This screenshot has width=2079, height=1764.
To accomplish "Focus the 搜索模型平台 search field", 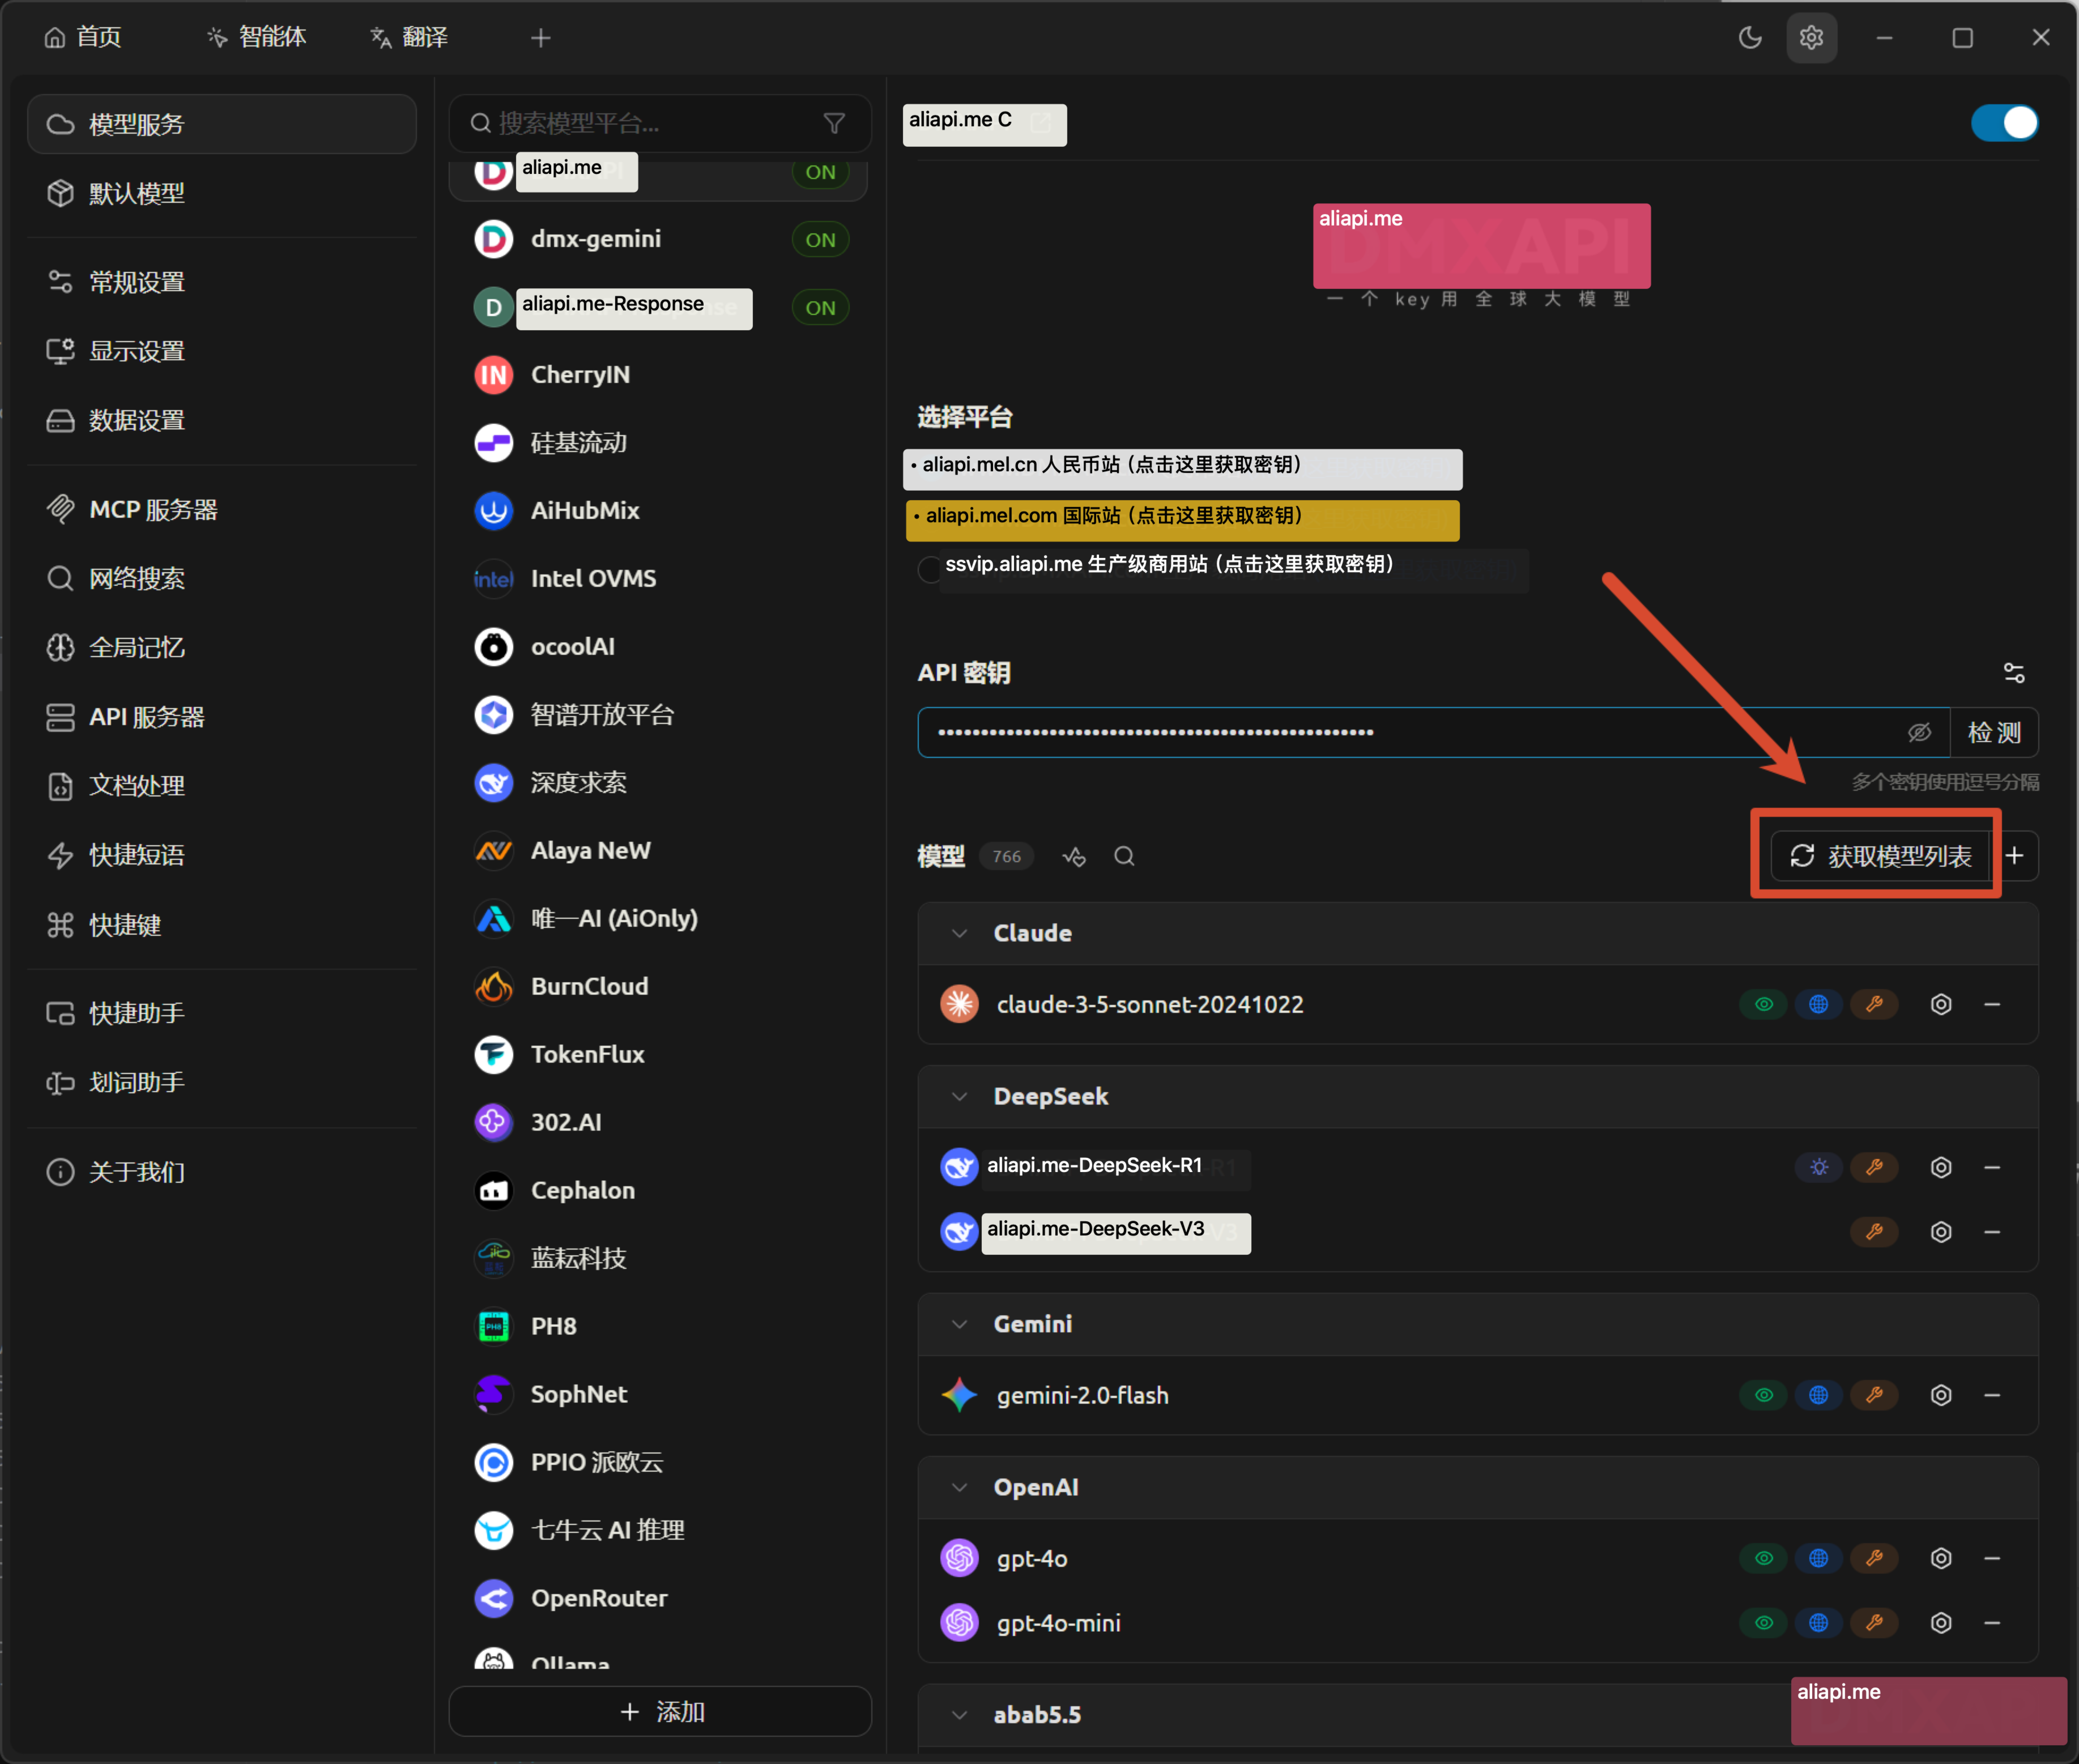I will [660, 123].
